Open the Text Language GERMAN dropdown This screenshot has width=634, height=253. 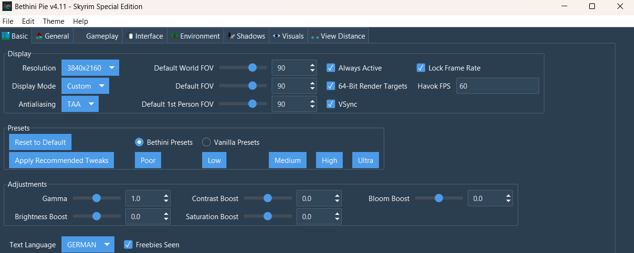[88, 244]
